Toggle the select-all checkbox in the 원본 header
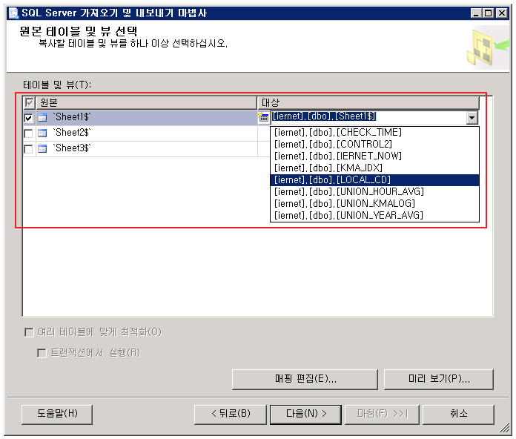 coord(30,102)
